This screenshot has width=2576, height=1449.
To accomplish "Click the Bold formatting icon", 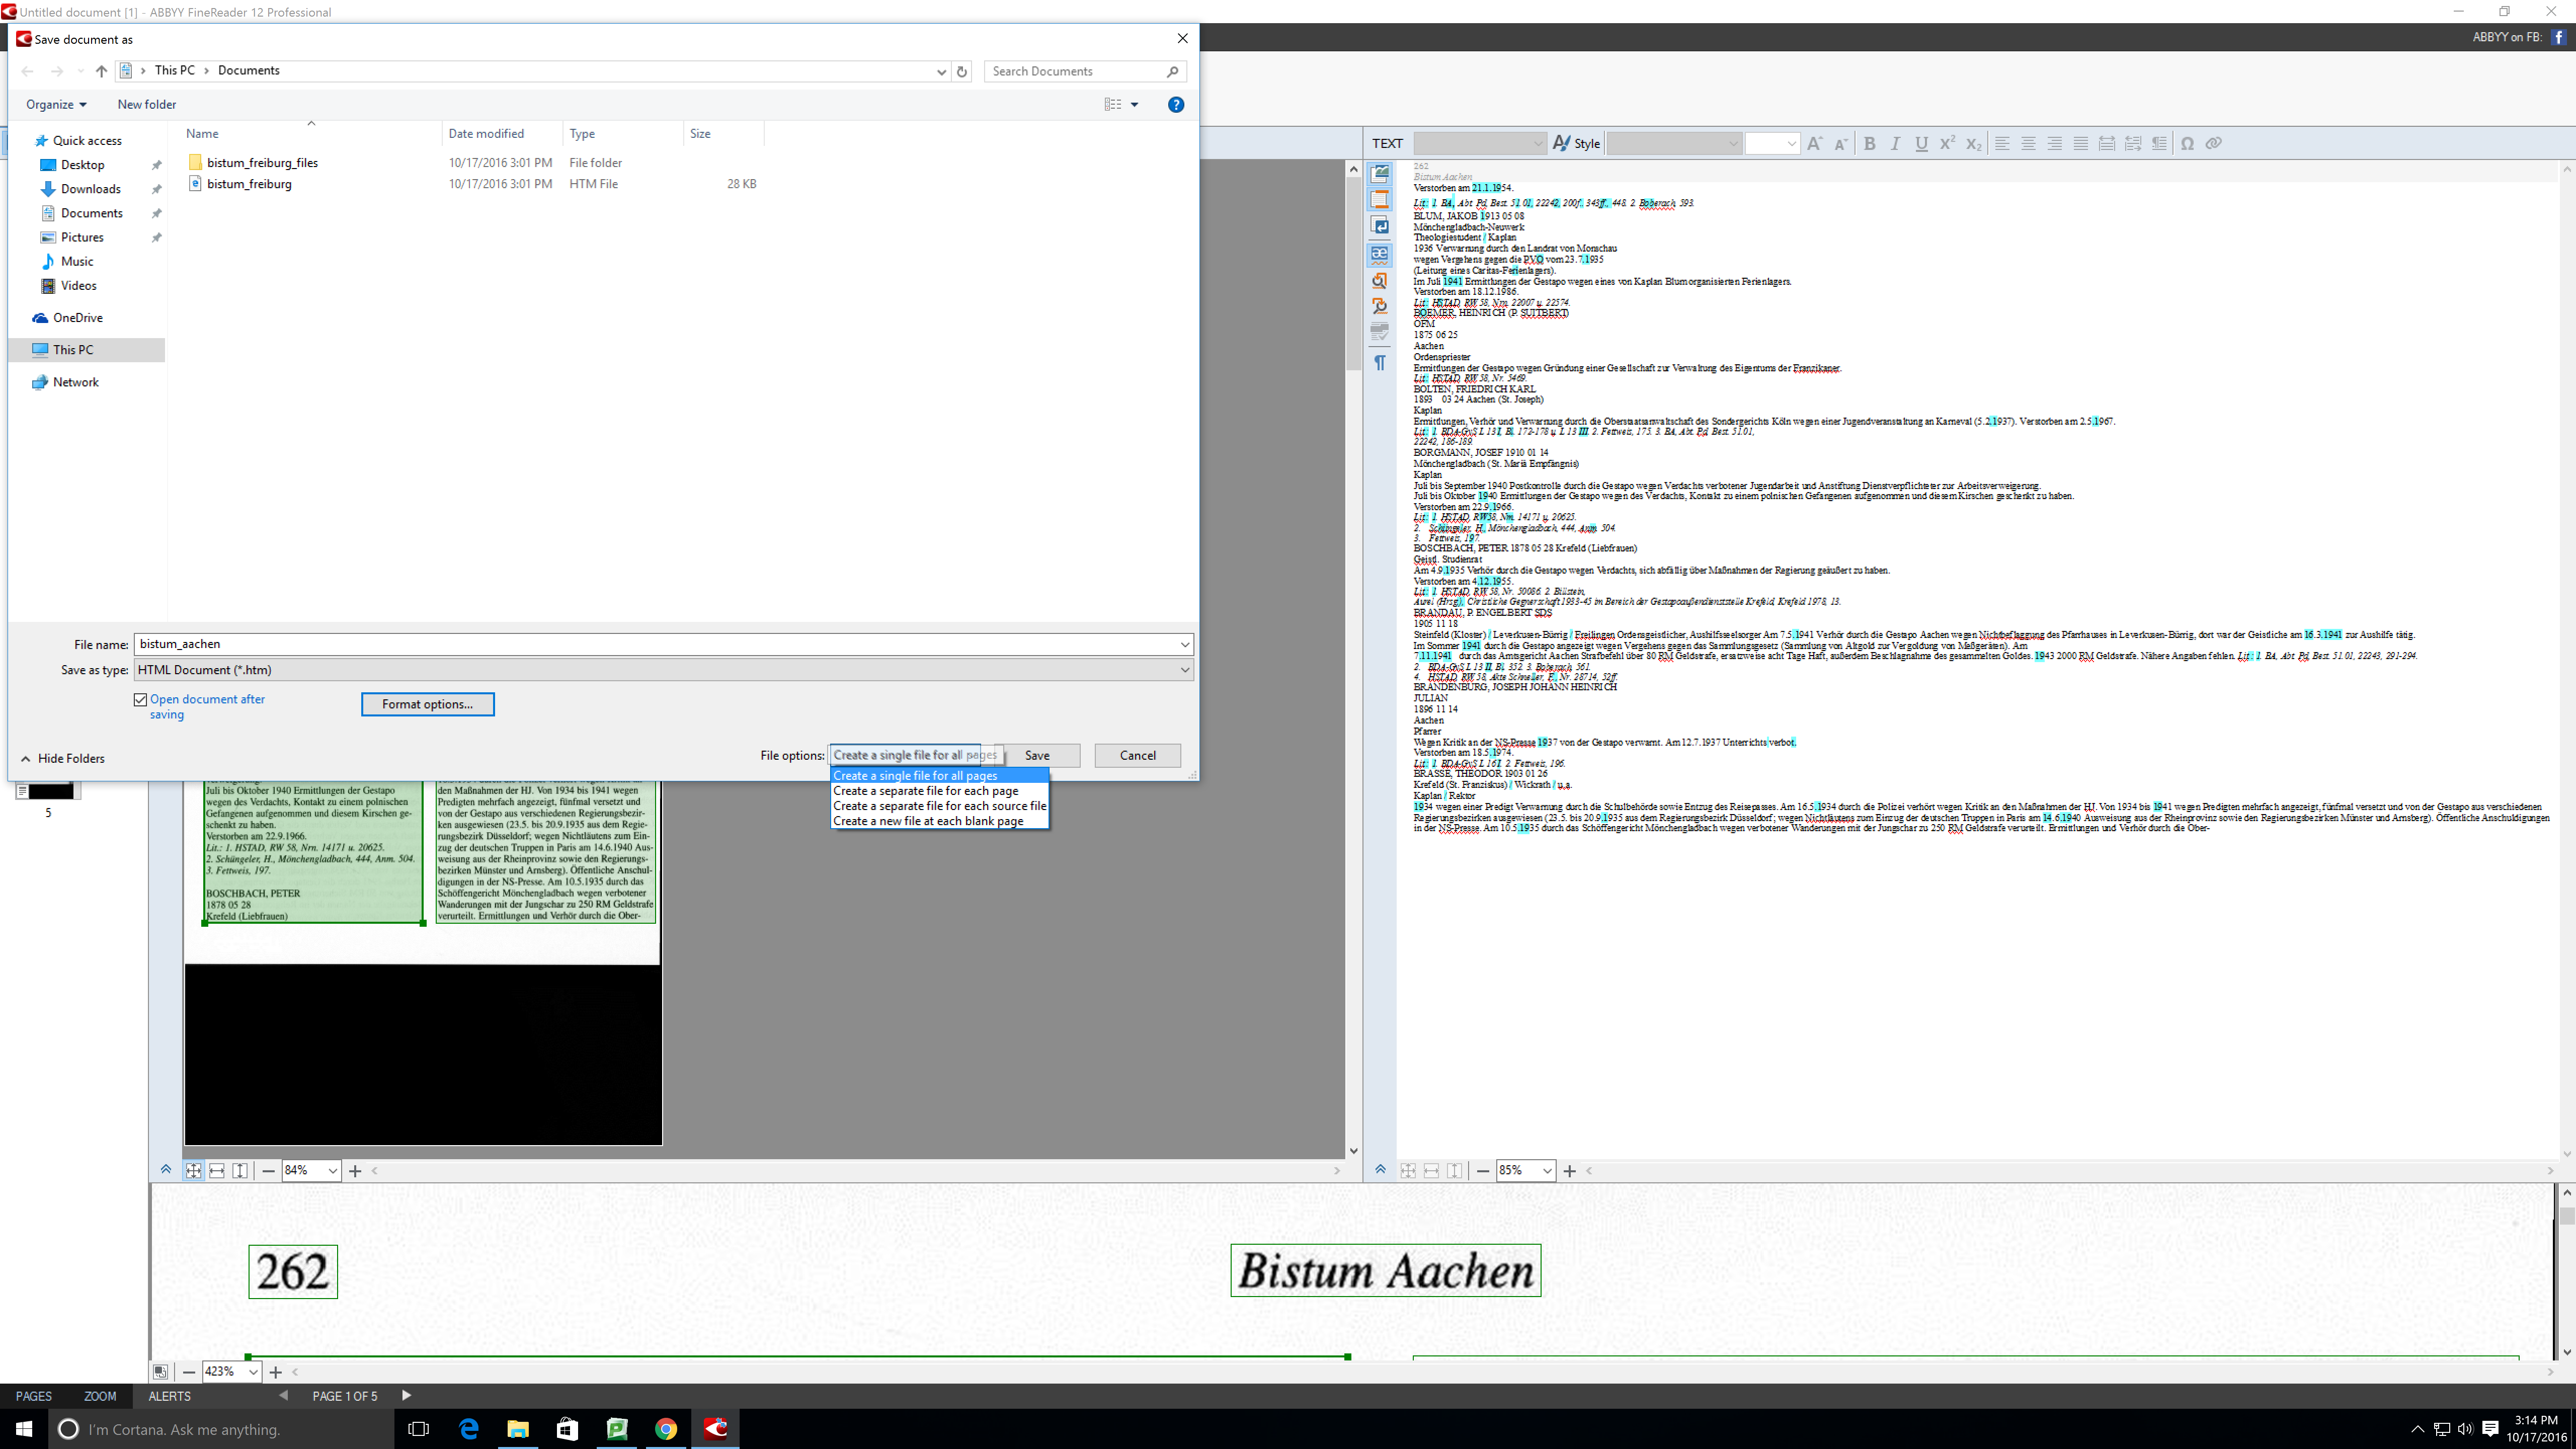I will tap(1869, 144).
